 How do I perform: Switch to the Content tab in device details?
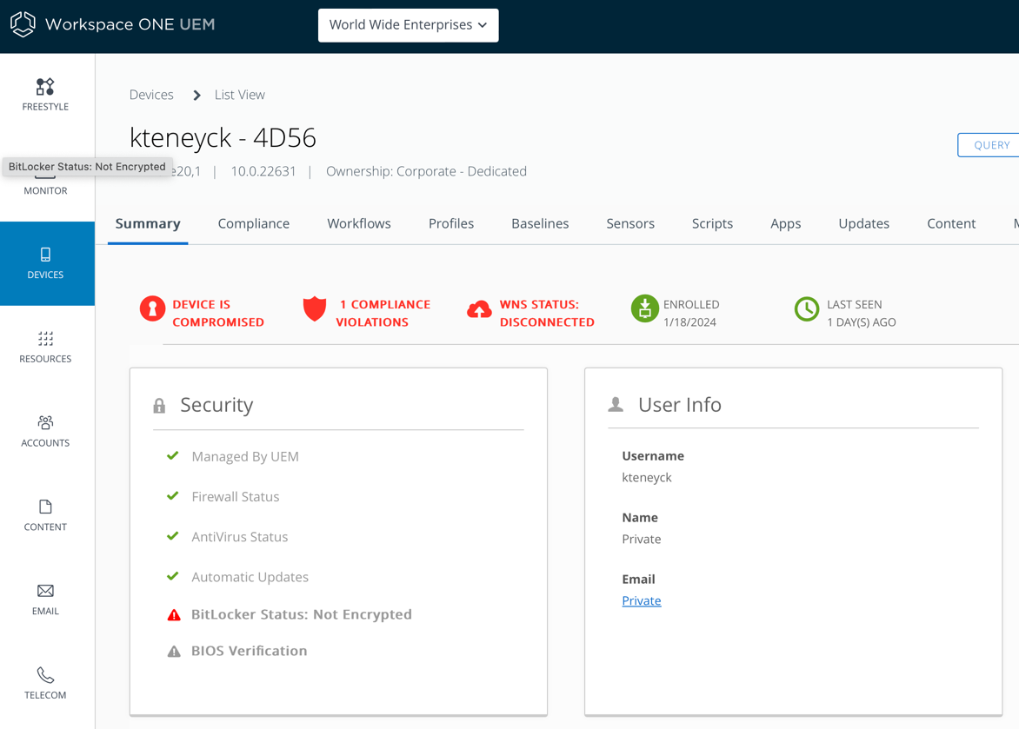(951, 223)
